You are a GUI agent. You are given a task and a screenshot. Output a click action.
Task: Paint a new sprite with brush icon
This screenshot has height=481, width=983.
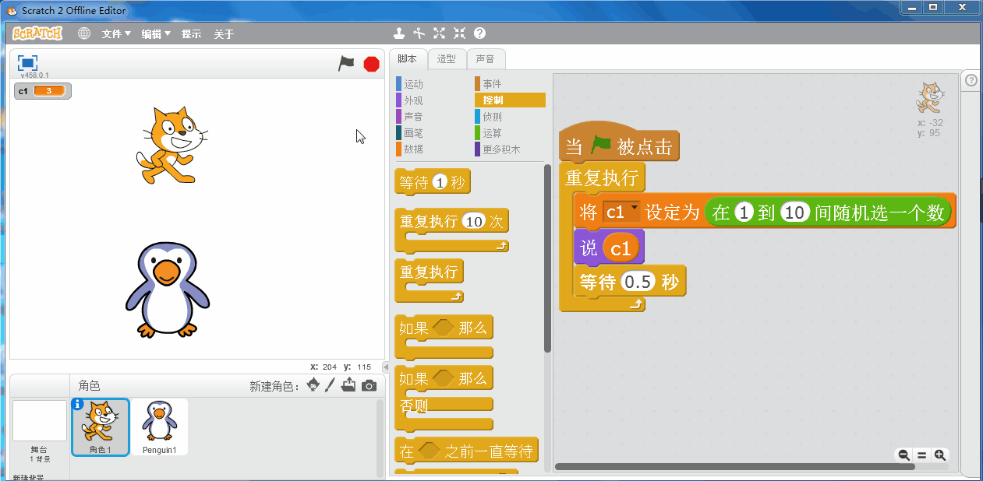(330, 384)
